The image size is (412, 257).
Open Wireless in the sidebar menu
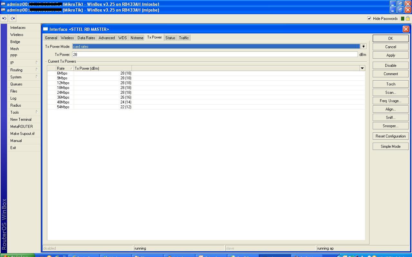click(24, 34)
